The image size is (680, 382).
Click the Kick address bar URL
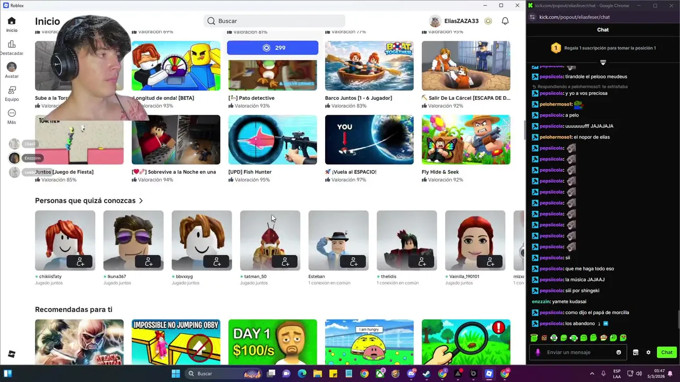pyautogui.click(x=574, y=17)
